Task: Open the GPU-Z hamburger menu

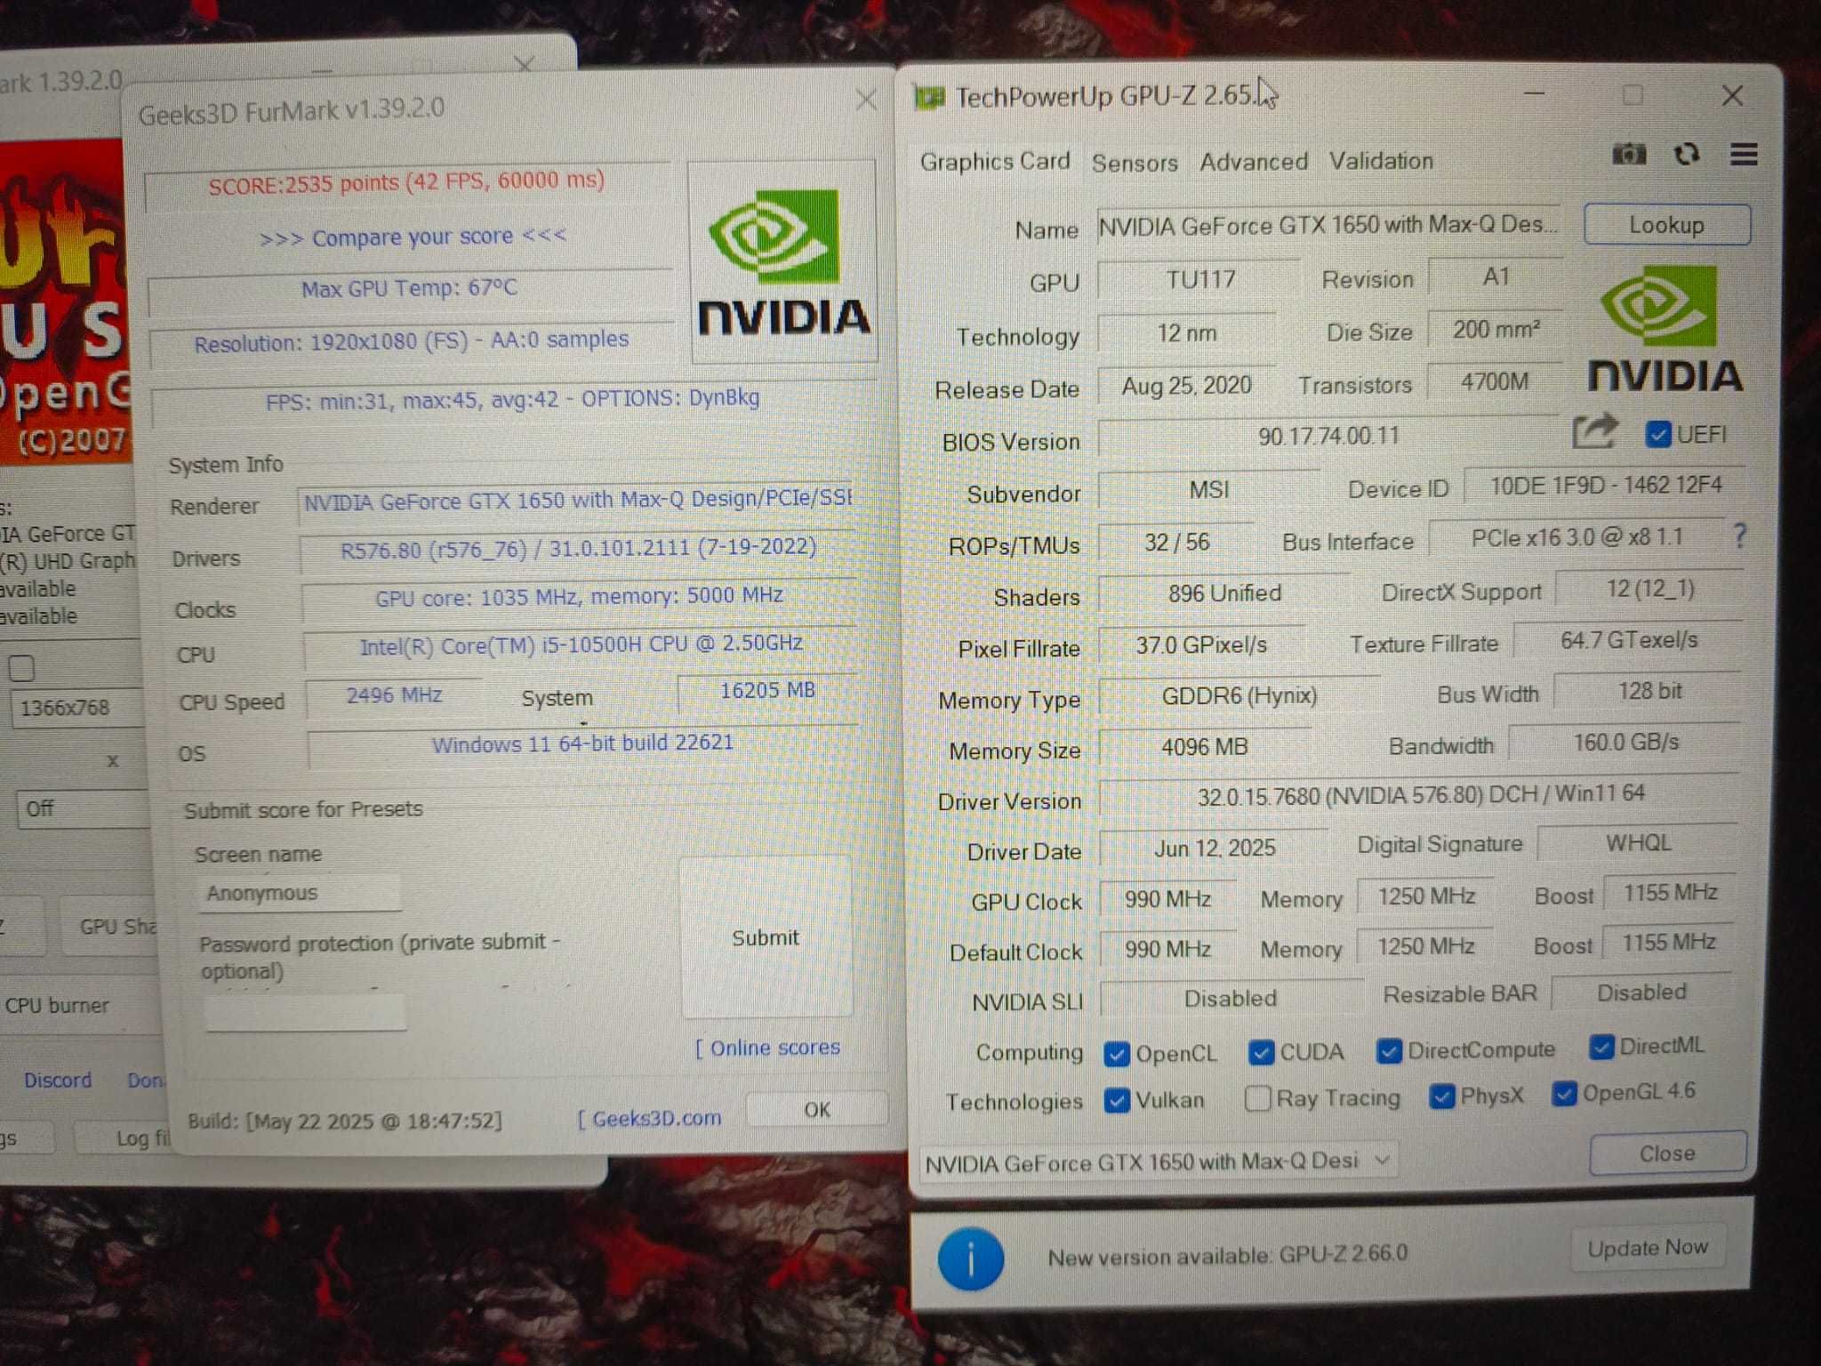Action: [1744, 154]
